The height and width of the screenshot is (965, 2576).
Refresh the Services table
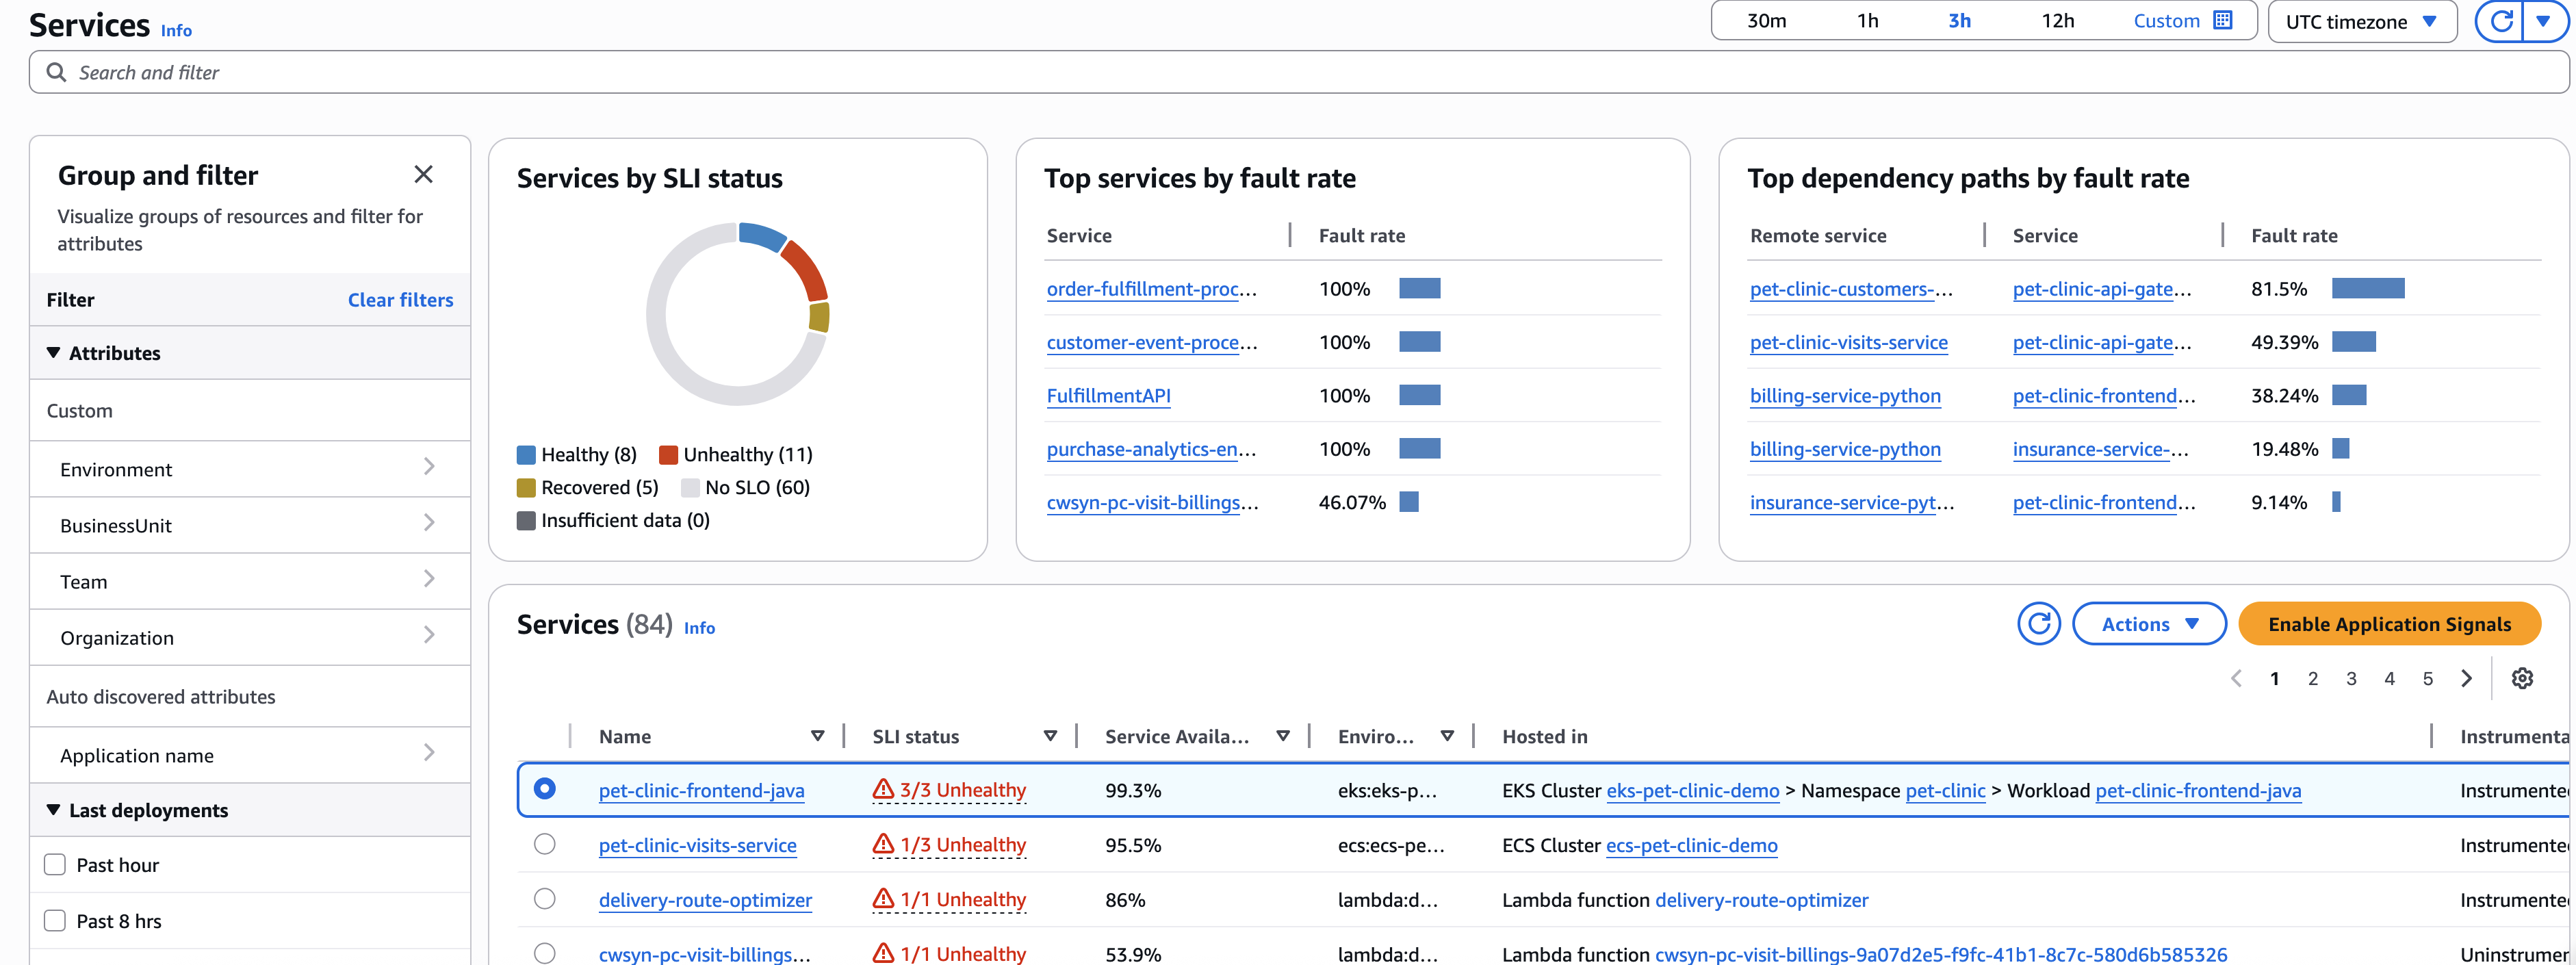2039,624
